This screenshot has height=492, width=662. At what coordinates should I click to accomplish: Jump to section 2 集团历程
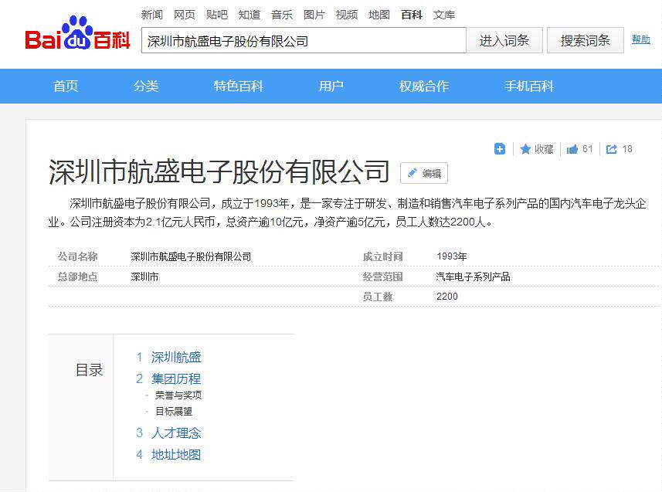click(176, 378)
